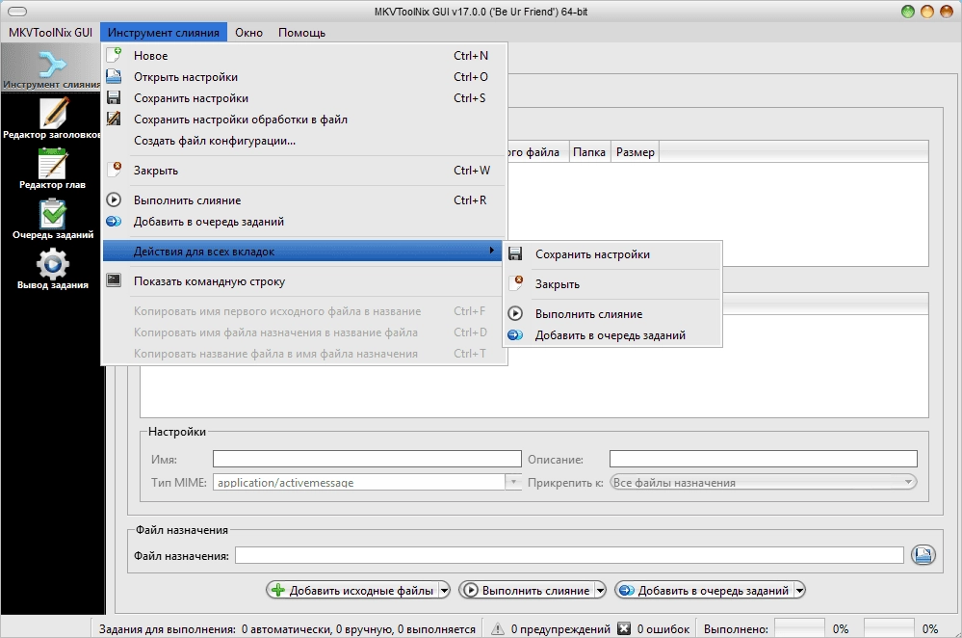The width and height of the screenshot is (962, 638).
Task: Click the disabled Ctrl+T copy title item
Action: pyautogui.click(x=304, y=354)
